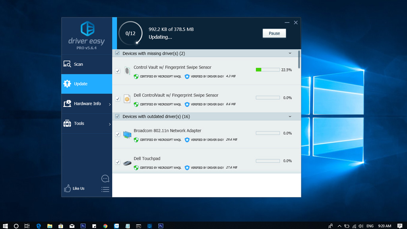Click the Verified star badge for Dell Touchpad
The height and width of the screenshot is (229, 407).
(x=187, y=168)
